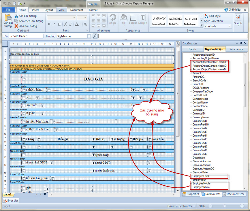Click the shrink font size icon
Screen dimensions: 250x211
click(70, 25)
